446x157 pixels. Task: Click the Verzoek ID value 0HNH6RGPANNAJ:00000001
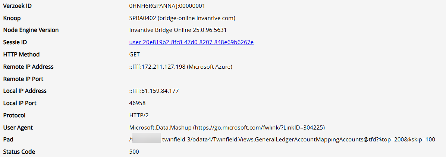(x=167, y=6)
